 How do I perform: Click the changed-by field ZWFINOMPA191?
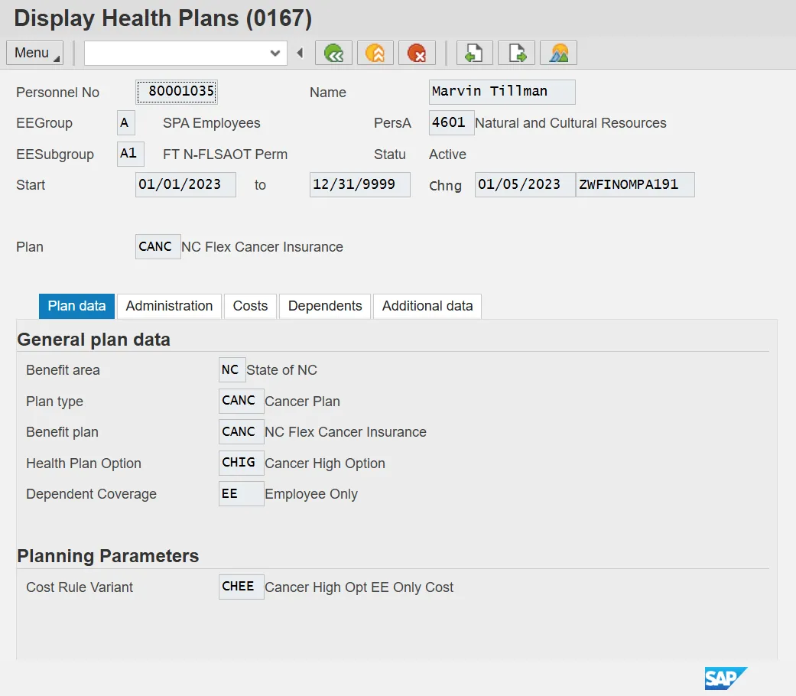tap(635, 185)
